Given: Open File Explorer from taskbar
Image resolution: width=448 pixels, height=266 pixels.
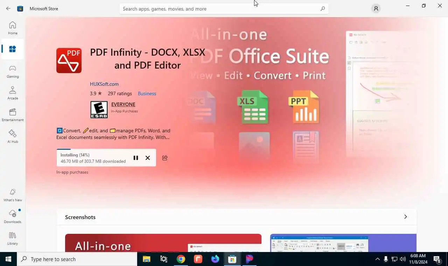Looking at the screenshot, I should click(146, 259).
